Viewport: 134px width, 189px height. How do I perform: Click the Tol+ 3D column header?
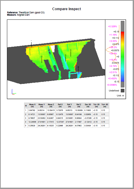[105, 105]
